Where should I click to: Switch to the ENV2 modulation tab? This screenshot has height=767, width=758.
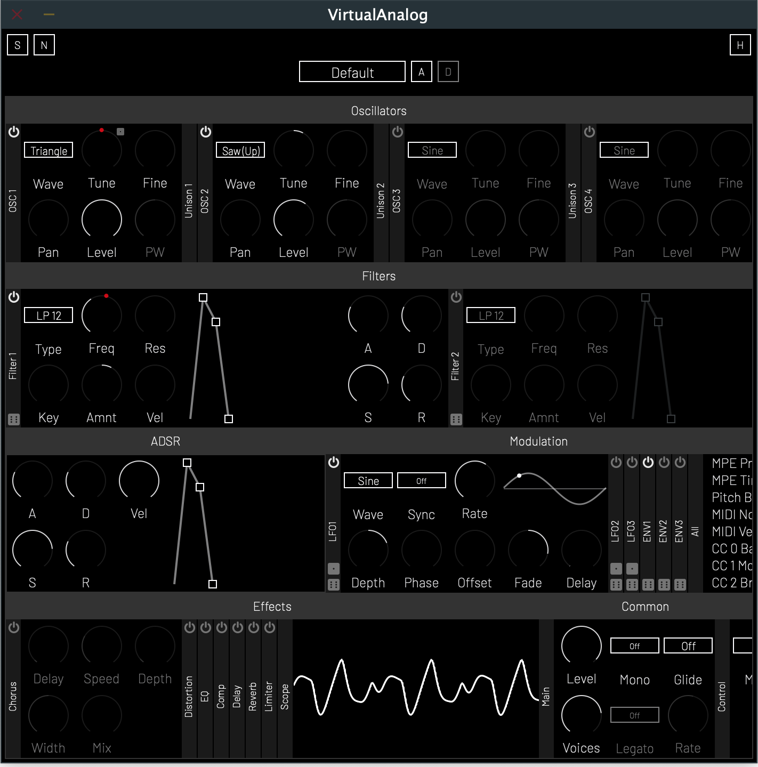pos(664,531)
